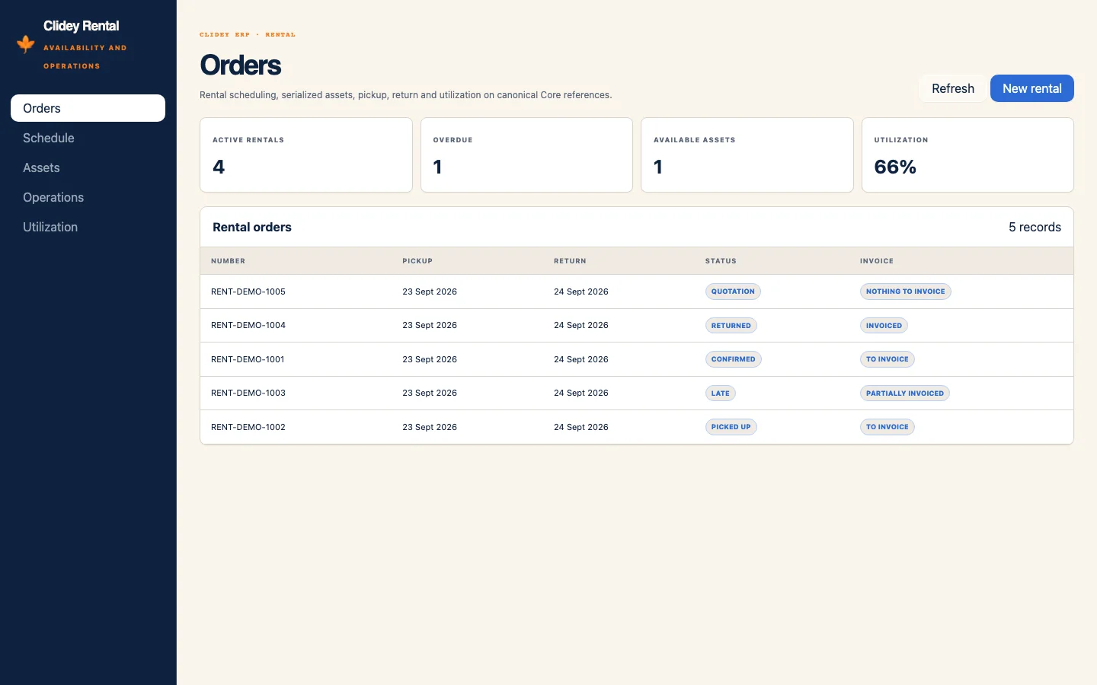Click the Clidey maple leaf logo
Viewport: 1097px width, 685px height.
pyautogui.click(x=26, y=44)
